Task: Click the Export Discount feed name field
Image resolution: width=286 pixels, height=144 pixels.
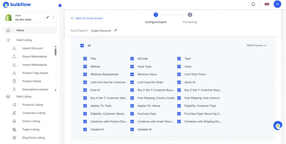Action: (101, 31)
